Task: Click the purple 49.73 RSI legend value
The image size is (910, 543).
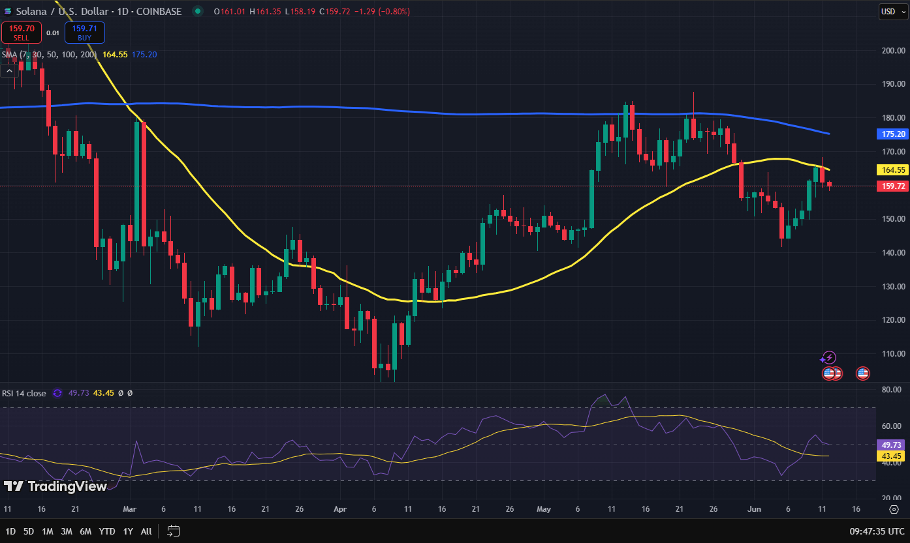Action: click(78, 393)
